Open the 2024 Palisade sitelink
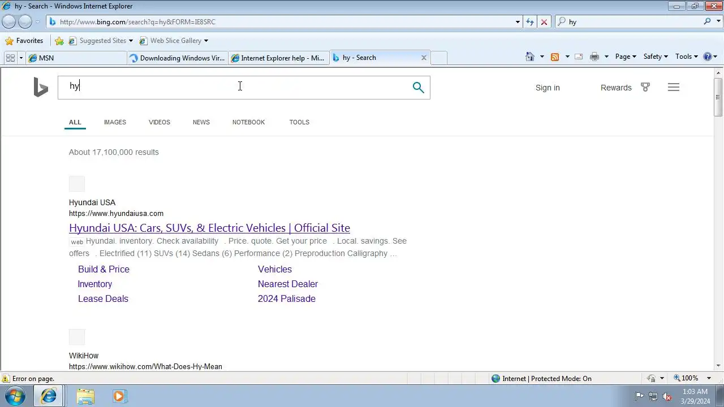The width and height of the screenshot is (724, 407). click(x=287, y=298)
